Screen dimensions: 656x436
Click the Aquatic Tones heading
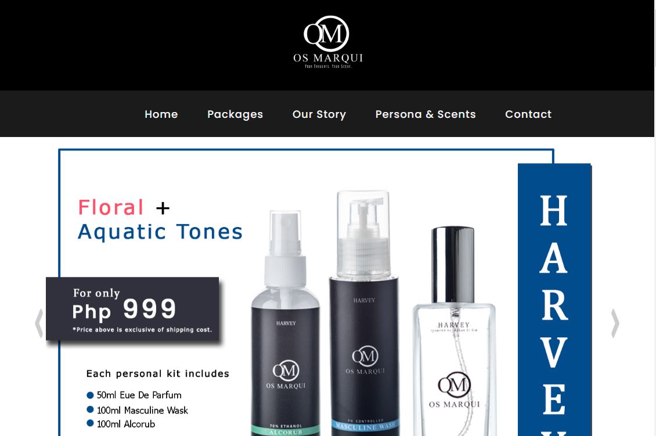[x=160, y=232]
